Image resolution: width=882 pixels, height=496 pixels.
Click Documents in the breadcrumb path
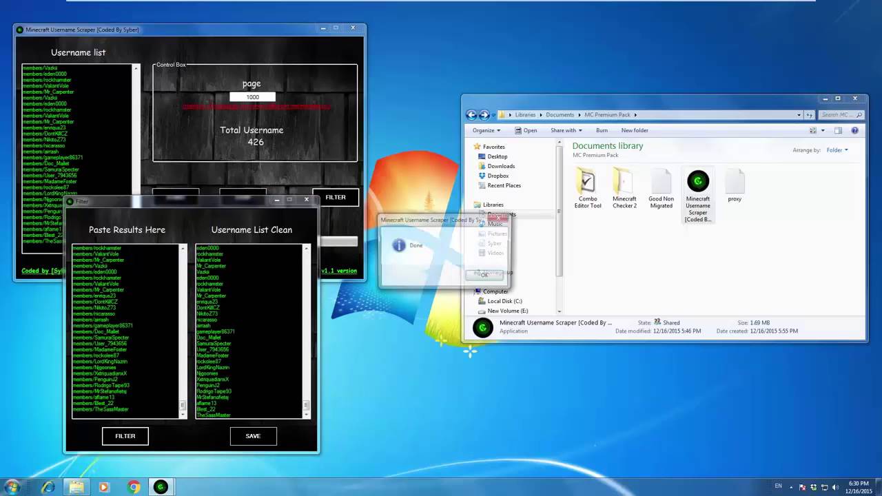tap(560, 115)
